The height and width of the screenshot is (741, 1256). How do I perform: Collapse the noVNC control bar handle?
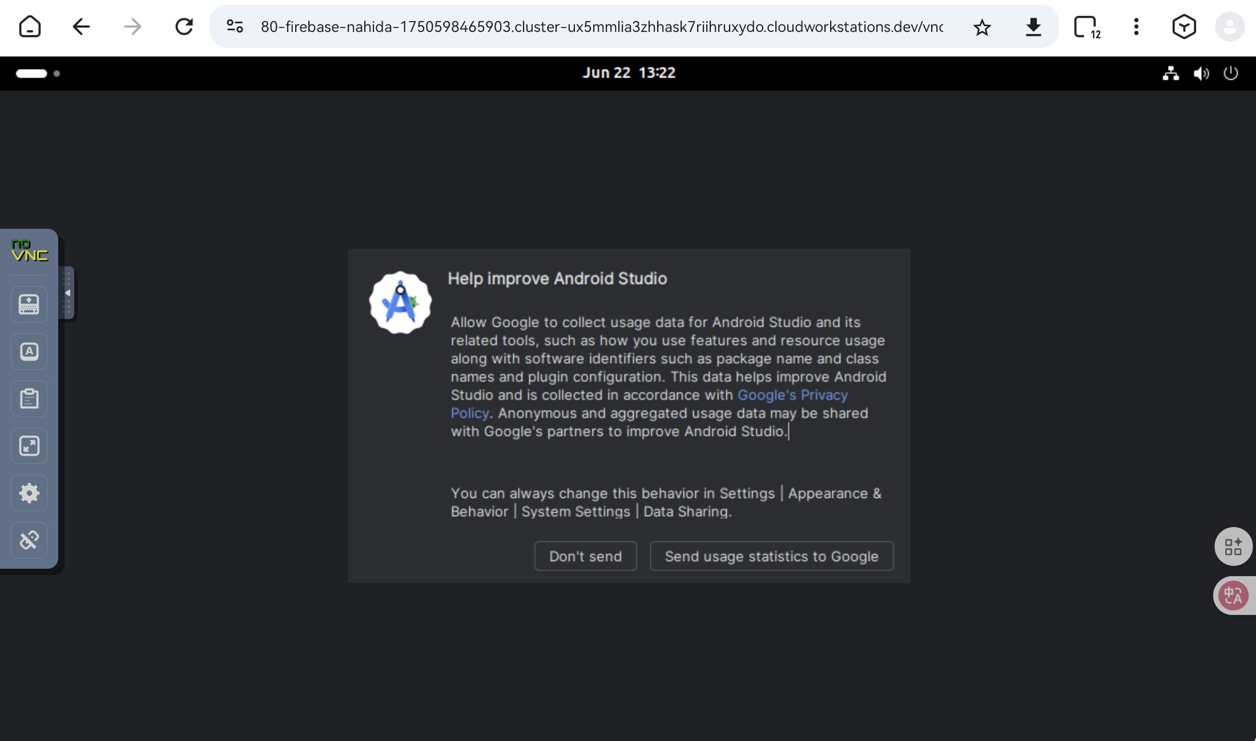pos(67,293)
